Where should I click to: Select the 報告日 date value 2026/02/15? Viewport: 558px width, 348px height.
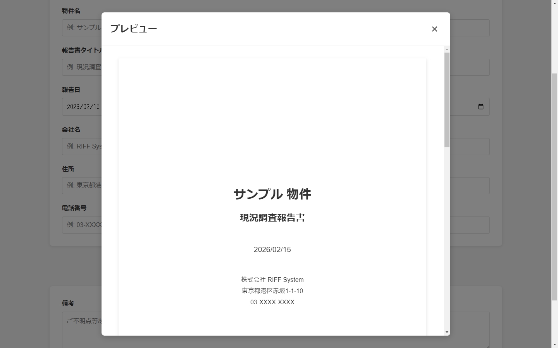[83, 106]
